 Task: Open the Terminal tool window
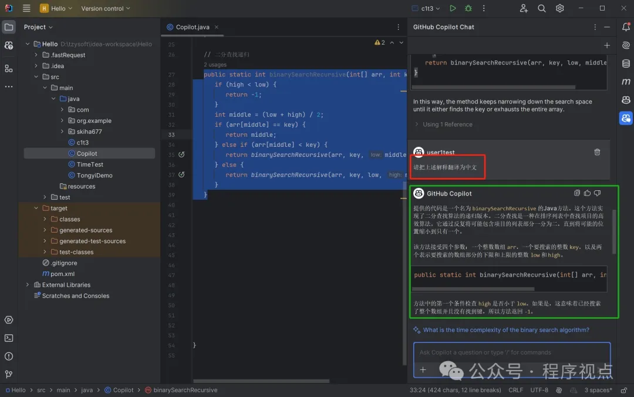(x=8, y=338)
